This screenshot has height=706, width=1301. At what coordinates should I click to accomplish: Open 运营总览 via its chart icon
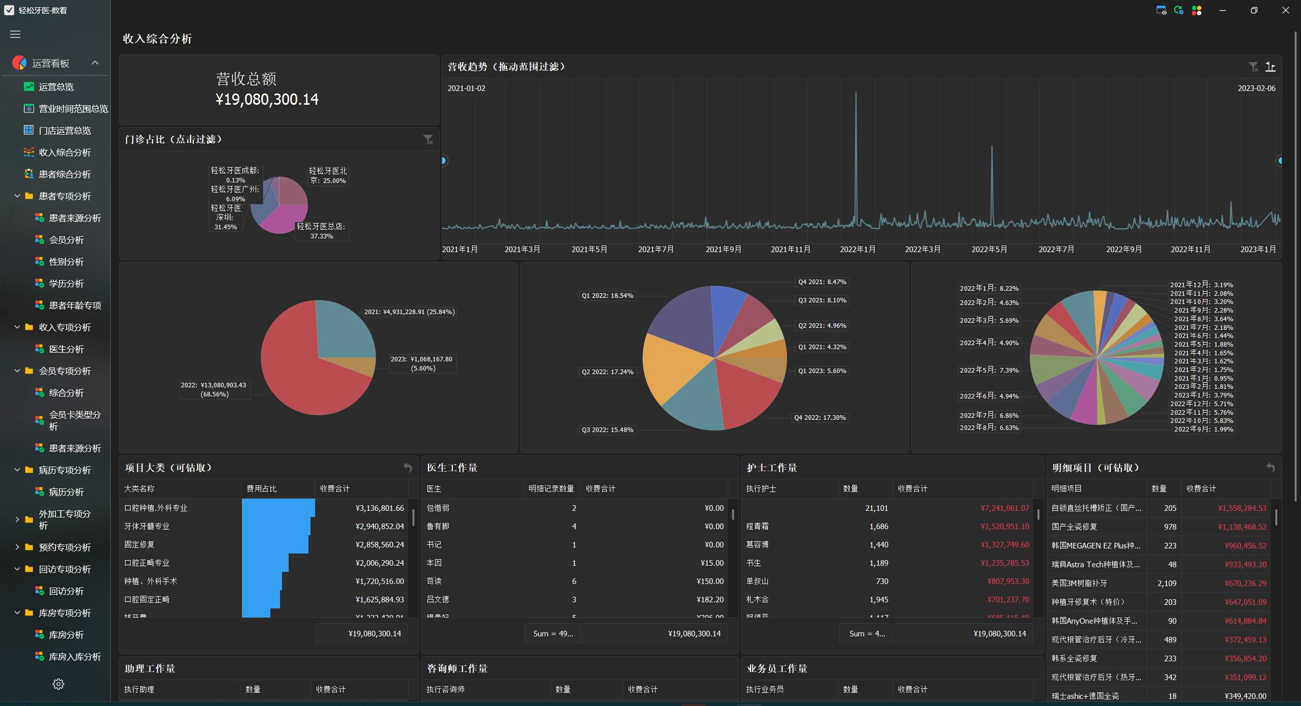[x=29, y=87]
